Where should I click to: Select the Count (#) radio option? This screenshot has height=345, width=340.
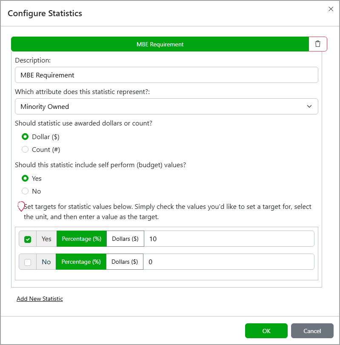tap(25, 149)
